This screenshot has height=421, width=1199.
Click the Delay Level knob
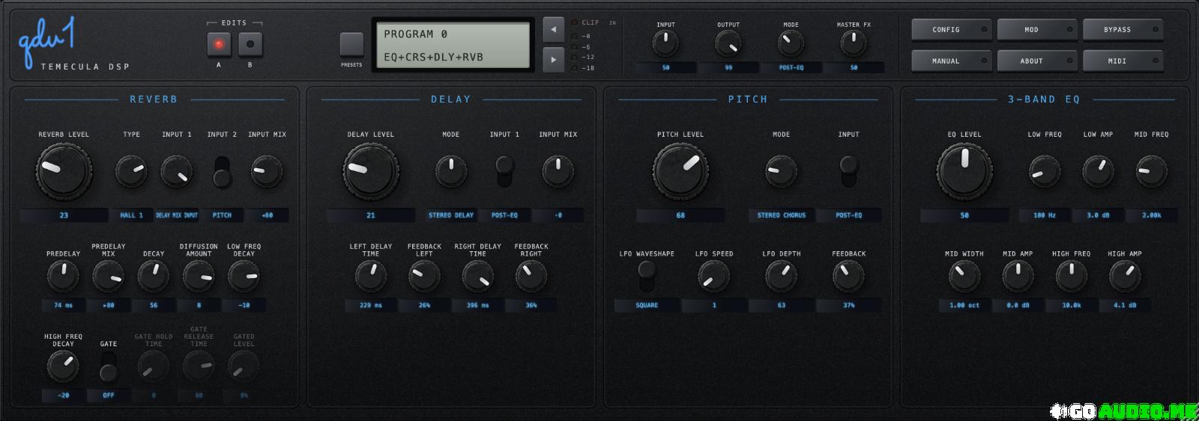(371, 171)
